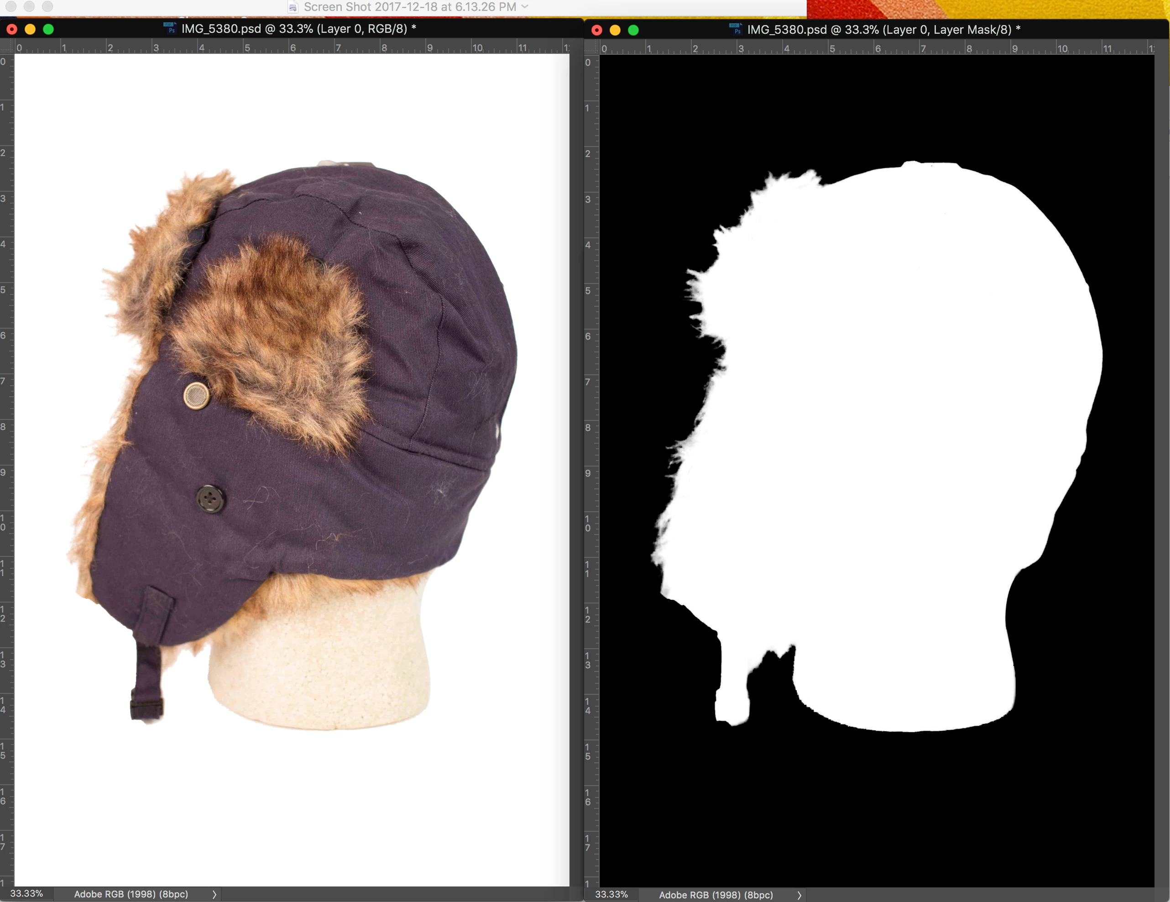1170x902 pixels.
Task: Click the ruler origin corner of the left window
Action: [x=6, y=47]
